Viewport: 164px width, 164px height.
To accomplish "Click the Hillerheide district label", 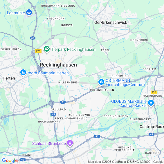I will pyautogui.click(x=68, y=82).
